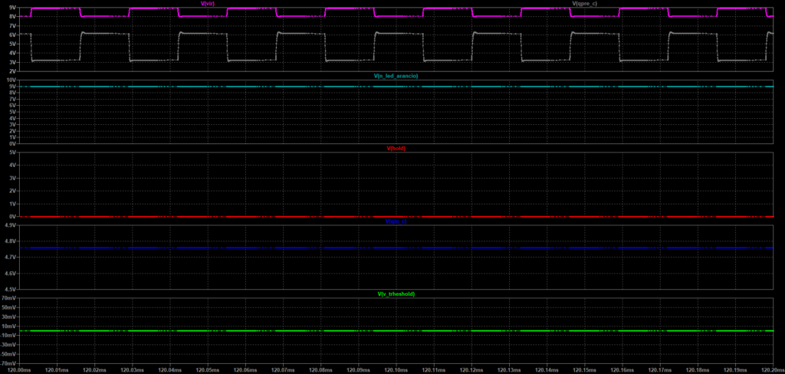
Task: Click the 4.7V vertical axis label
Action: (x=11, y=258)
